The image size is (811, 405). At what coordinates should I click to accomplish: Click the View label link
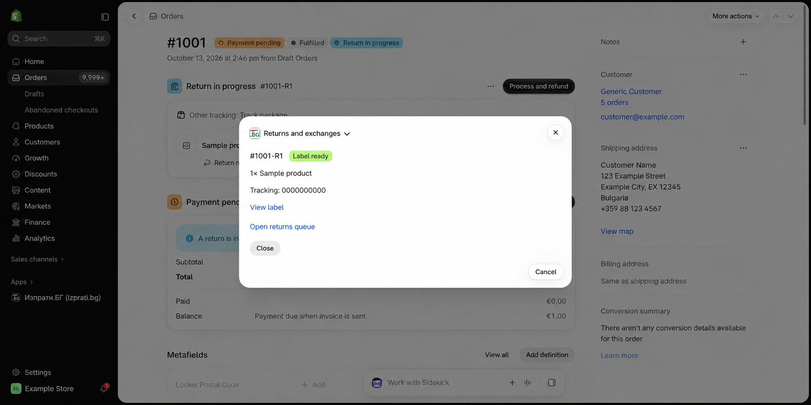pos(267,208)
